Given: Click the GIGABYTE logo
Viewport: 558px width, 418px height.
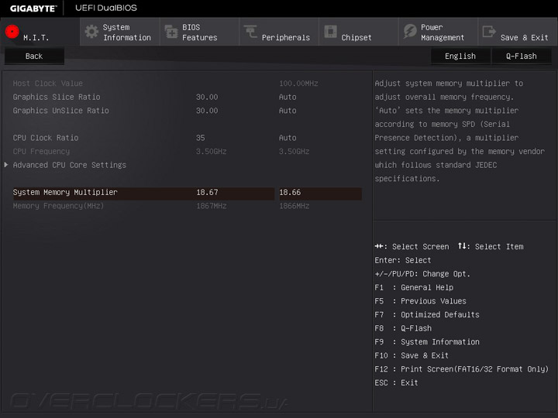Looking at the screenshot, I should point(33,9).
